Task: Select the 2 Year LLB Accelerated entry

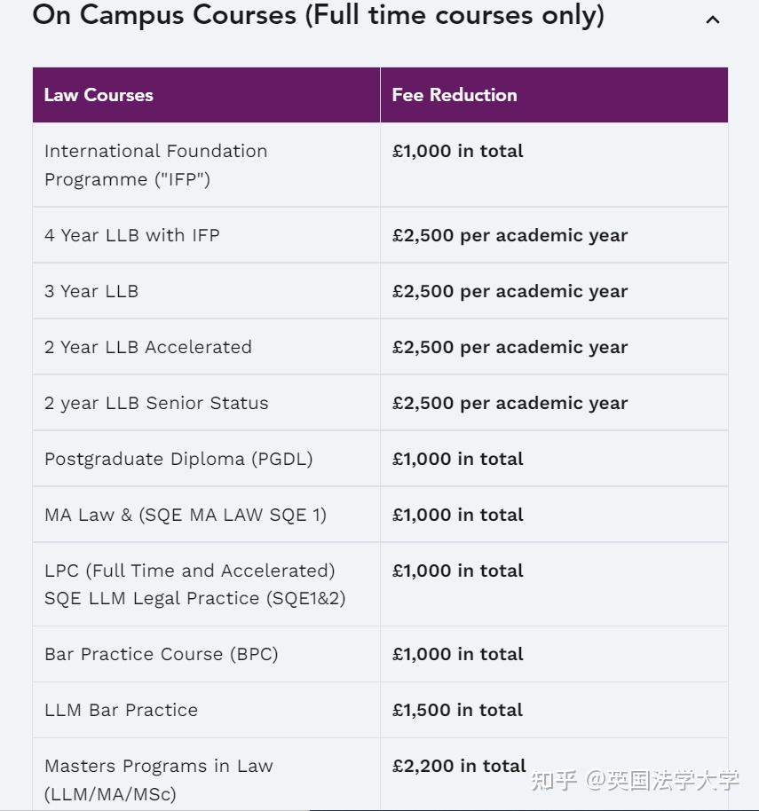Action: pos(148,347)
